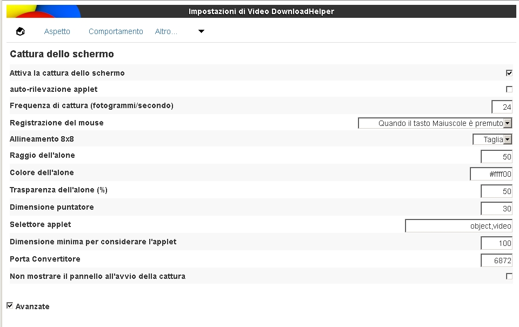The width and height of the screenshot is (519, 327).
Task: Click the 'Cattura dello schermo' heading
Action: click(x=62, y=54)
